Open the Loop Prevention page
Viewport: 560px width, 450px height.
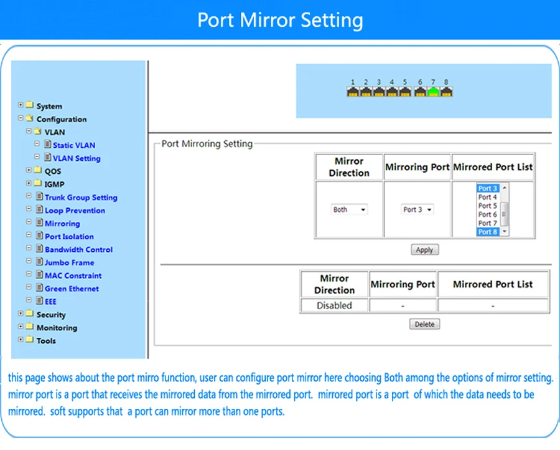click(75, 210)
